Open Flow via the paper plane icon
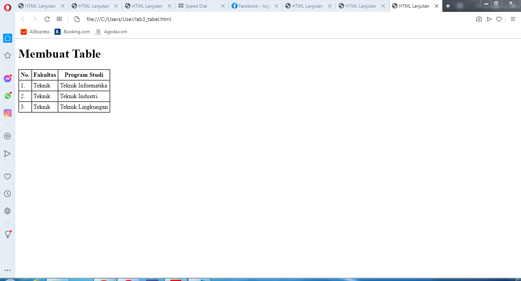The height and width of the screenshot is (281, 521). tap(489, 19)
